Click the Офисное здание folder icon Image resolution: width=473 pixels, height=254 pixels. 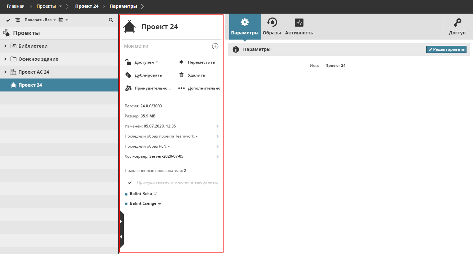[13, 59]
